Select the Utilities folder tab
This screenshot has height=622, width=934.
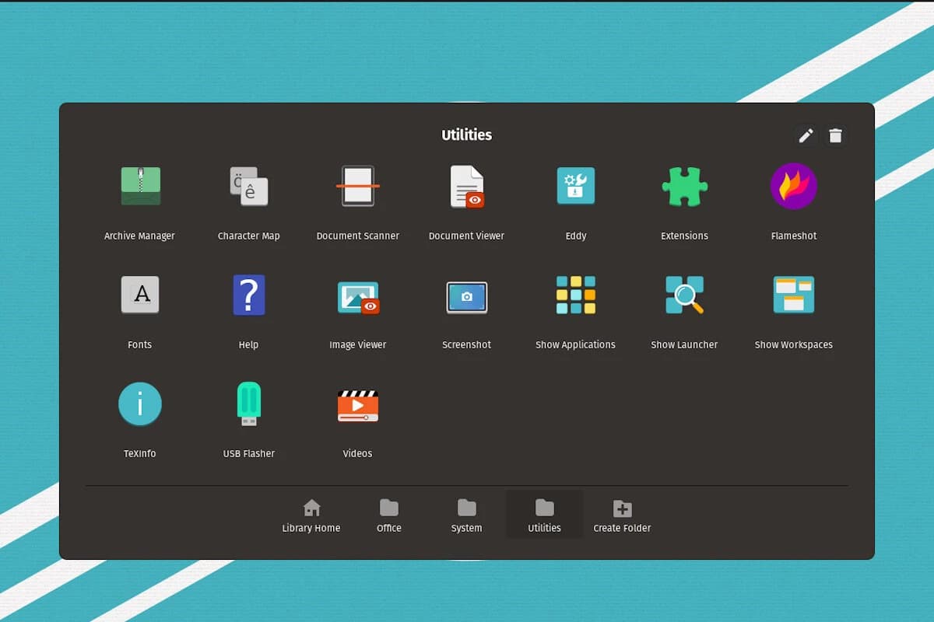[545, 515]
